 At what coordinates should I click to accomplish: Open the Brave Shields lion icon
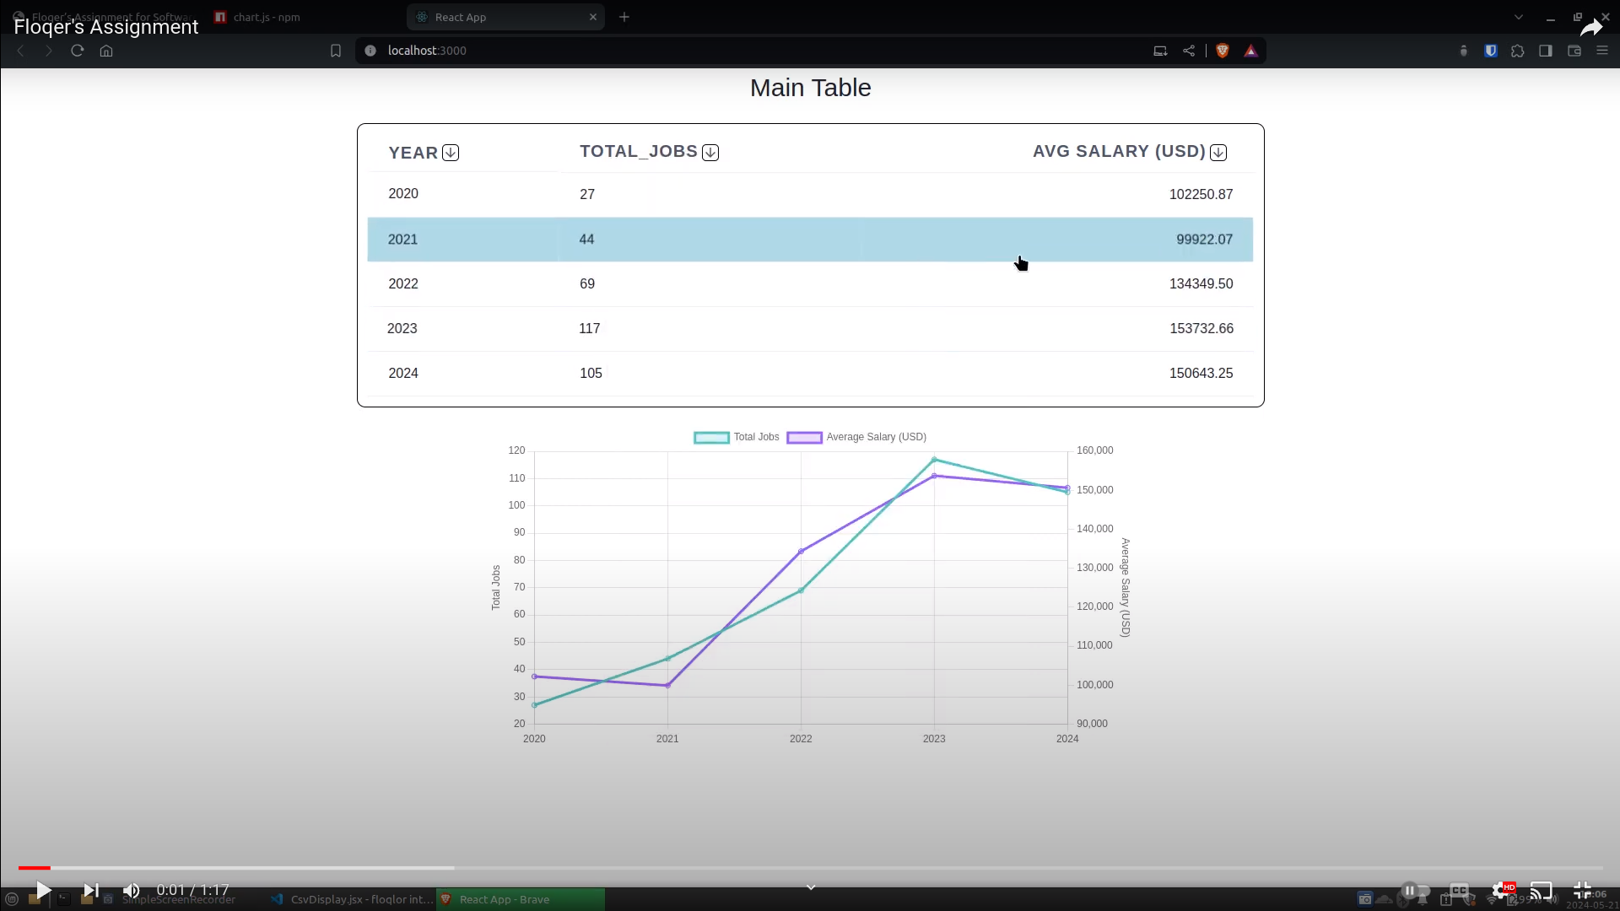click(x=1222, y=51)
